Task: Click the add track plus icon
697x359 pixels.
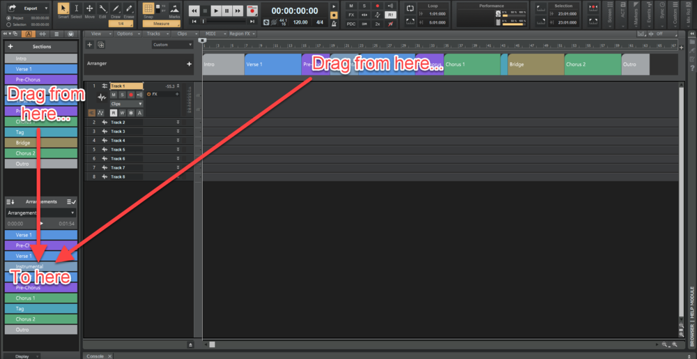Action: click(x=89, y=45)
